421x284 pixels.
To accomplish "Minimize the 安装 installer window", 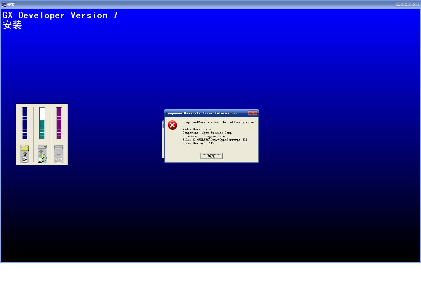I will tap(398, 4).
